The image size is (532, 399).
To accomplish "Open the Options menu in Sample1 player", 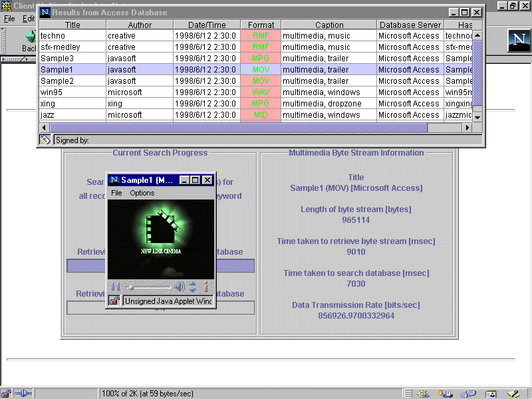I will [142, 193].
